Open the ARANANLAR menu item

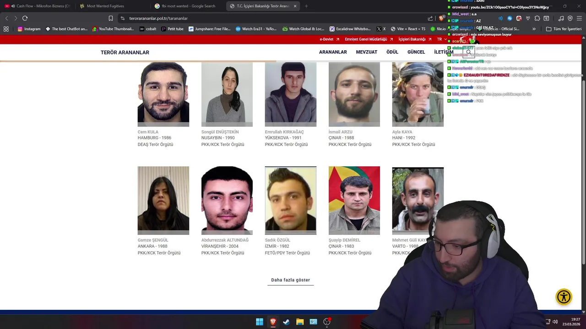333,52
